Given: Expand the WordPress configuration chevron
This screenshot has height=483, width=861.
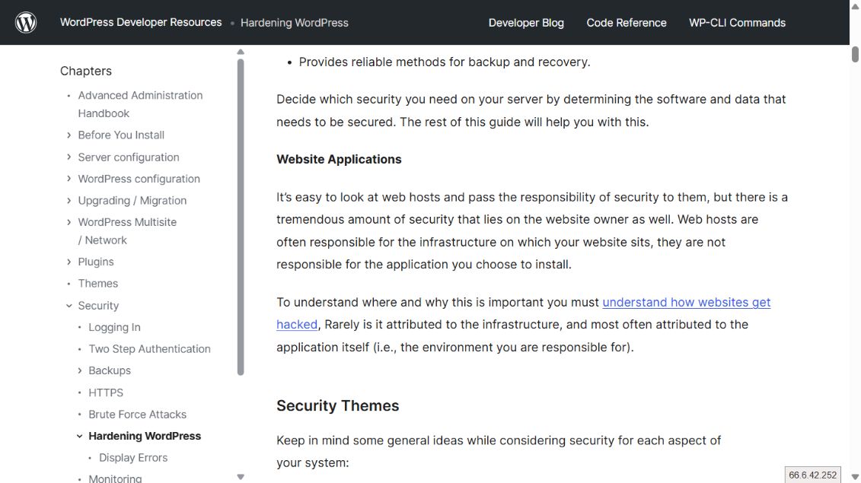Looking at the screenshot, I should pos(69,179).
